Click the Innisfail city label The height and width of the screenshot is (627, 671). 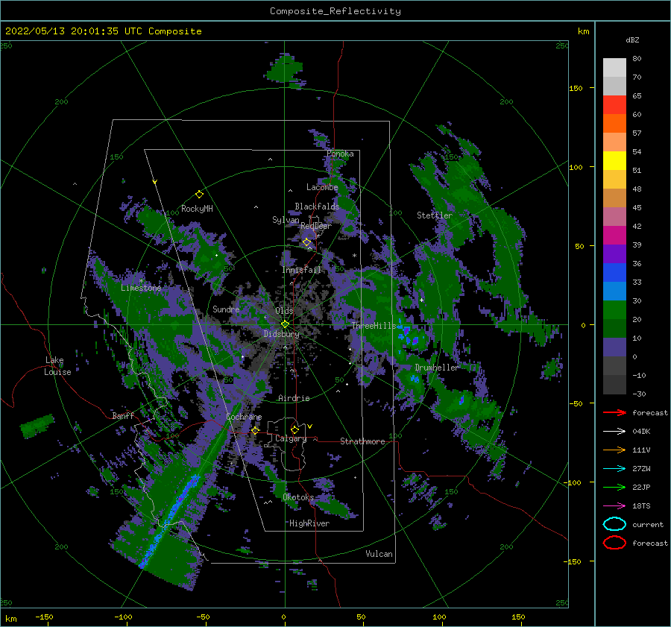pos(302,270)
